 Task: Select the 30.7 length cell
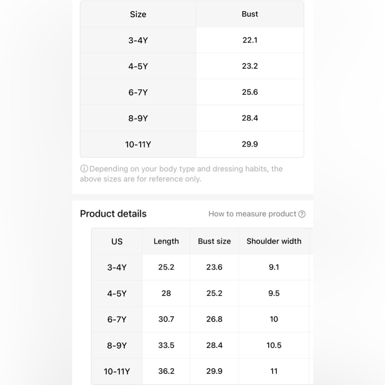click(166, 319)
